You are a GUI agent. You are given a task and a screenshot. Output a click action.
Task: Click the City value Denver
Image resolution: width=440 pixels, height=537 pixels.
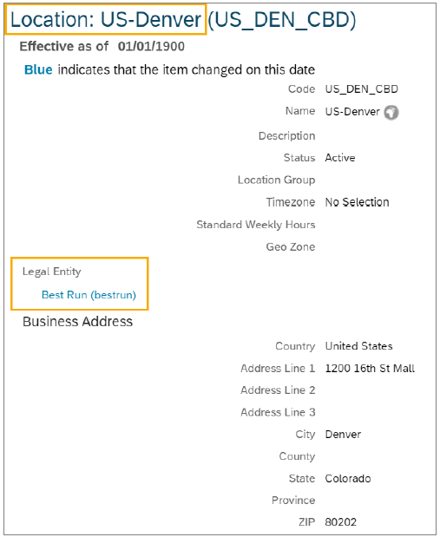343,435
